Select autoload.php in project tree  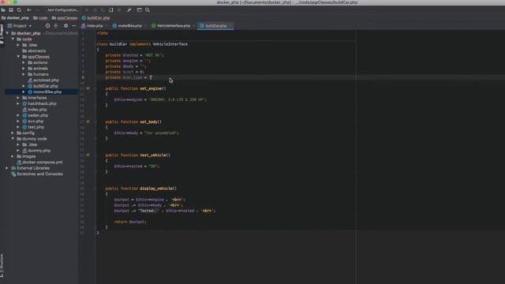click(x=43, y=80)
